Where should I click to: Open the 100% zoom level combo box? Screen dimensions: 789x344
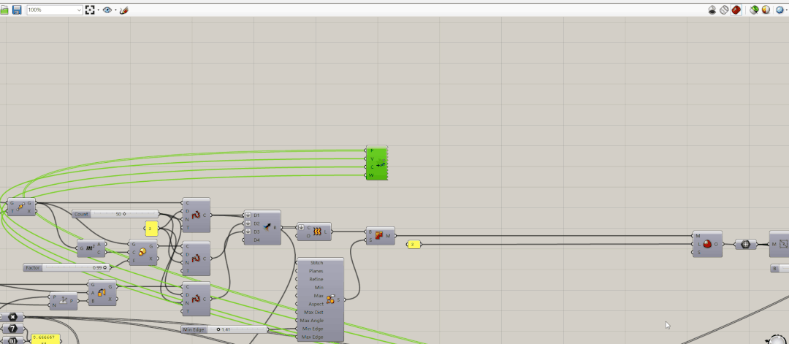(55, 9)
